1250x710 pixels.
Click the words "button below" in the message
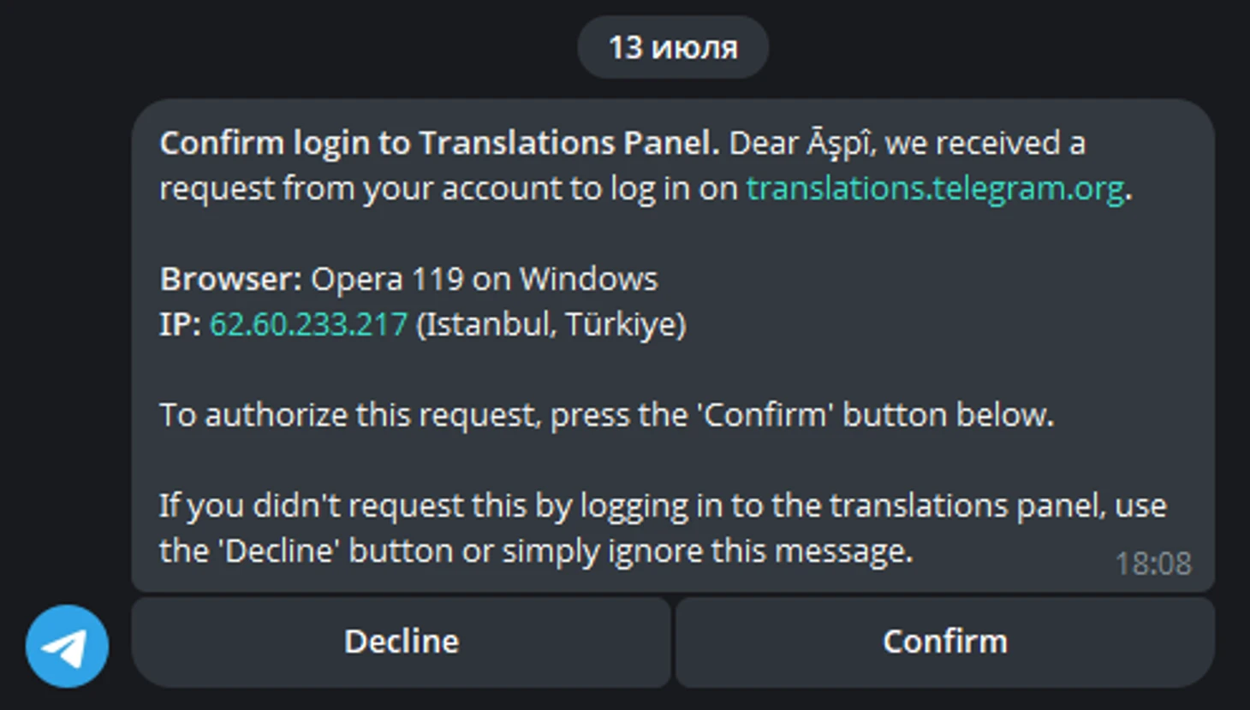coord(947,416)
